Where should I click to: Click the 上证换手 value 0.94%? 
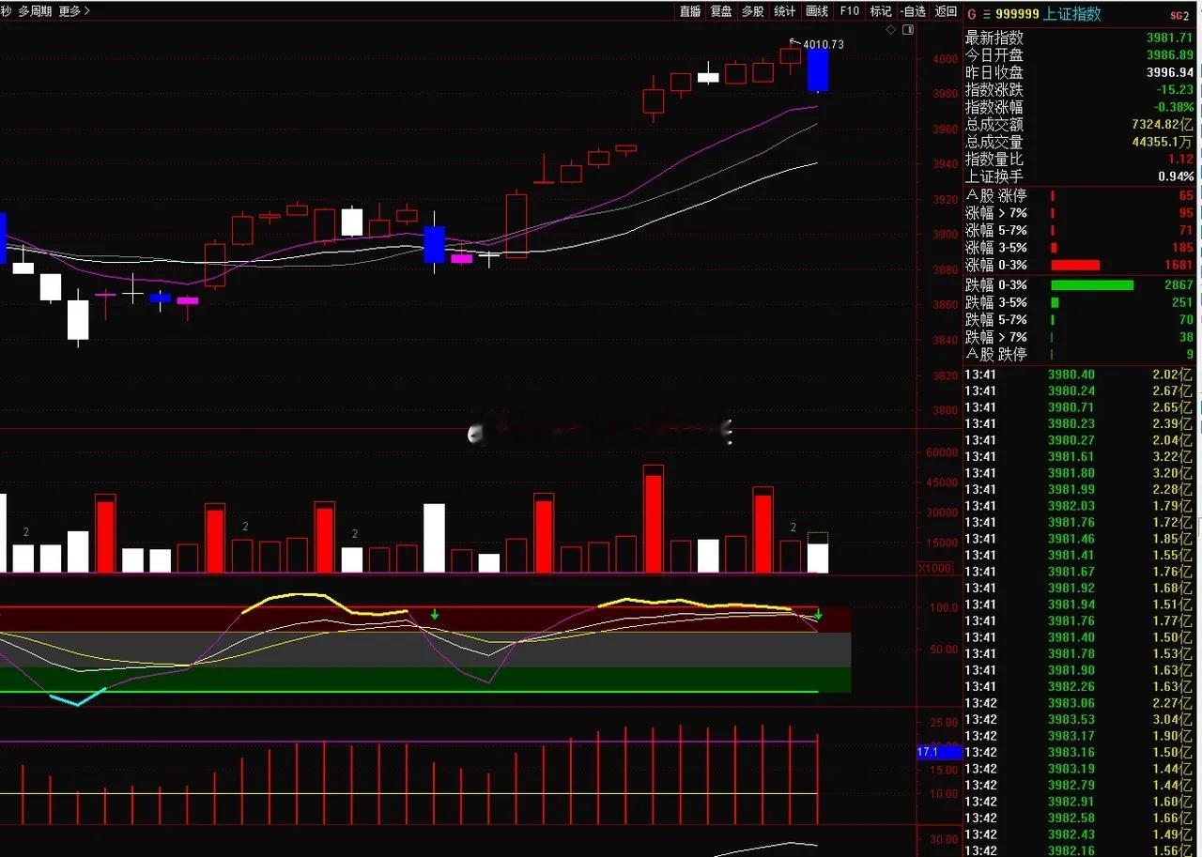point(1177,176)
